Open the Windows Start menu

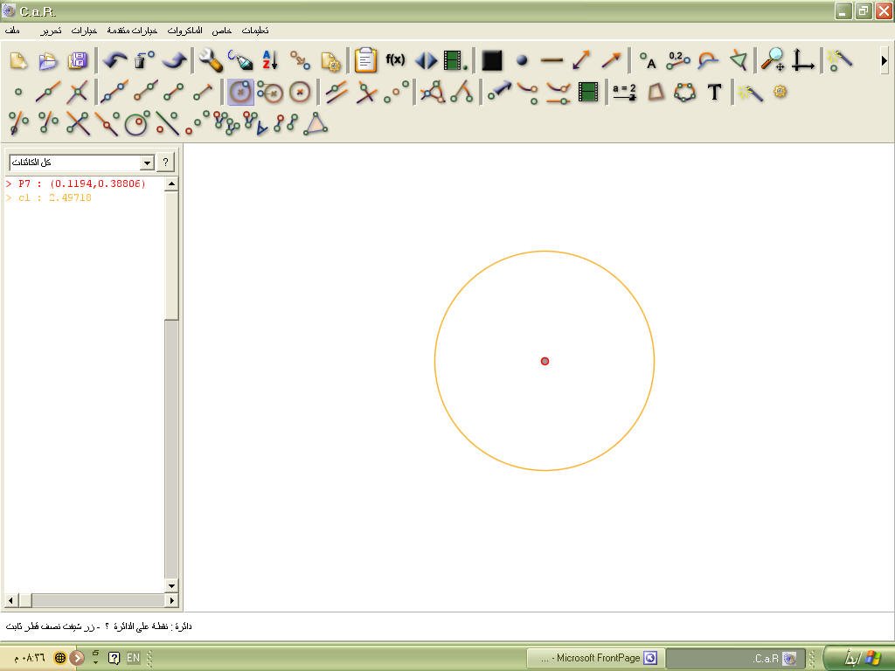[x=860, y=657]
